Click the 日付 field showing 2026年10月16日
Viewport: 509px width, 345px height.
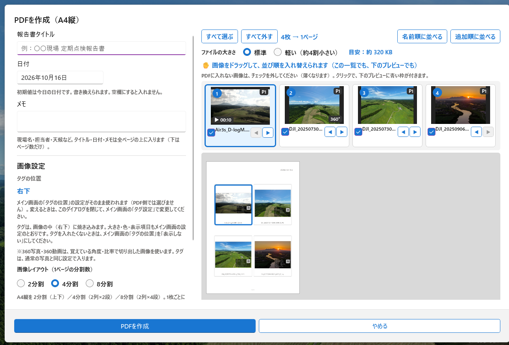click(60, 77)
